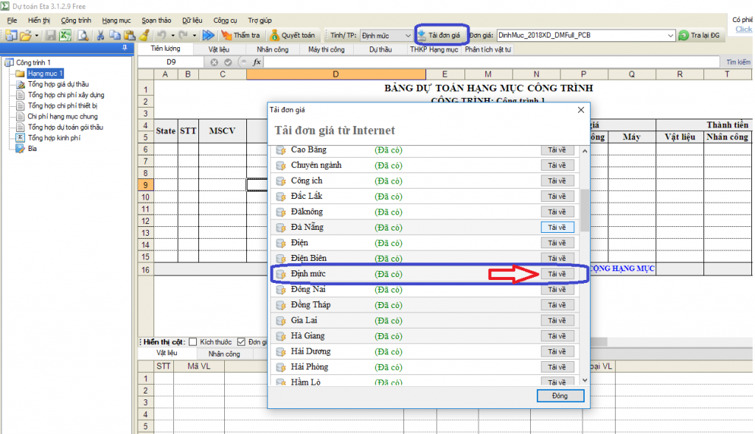Screen dimensions: 755x434
Task: Close the dialog with Đóng button
Action: (560, 396)
